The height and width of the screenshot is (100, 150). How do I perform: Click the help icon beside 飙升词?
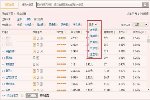tap(69, 25)
